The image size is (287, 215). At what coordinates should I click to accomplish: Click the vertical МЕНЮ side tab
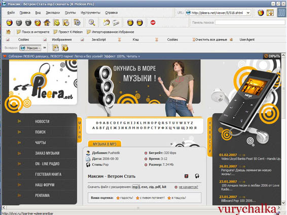[80, 130]
